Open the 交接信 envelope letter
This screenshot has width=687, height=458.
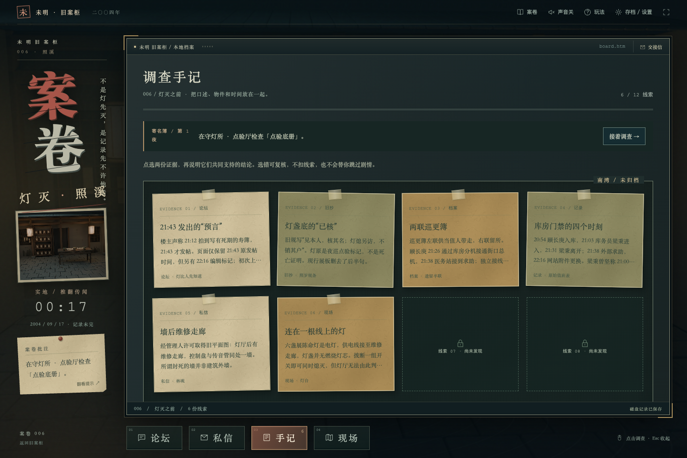[x=651, y=47]
